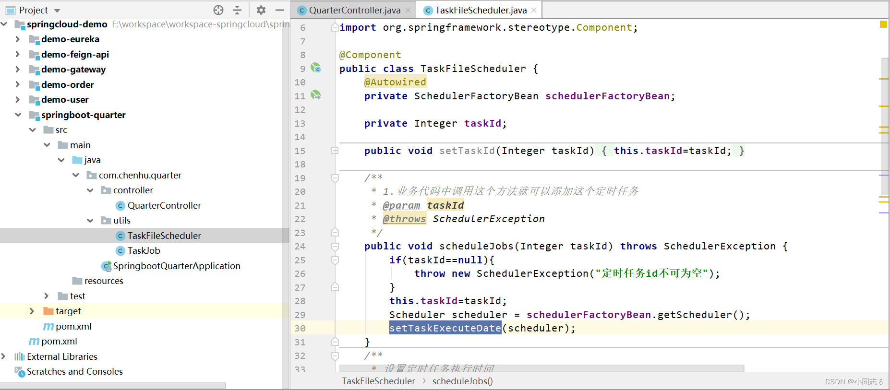Fold the if block at line 25
890x390 pixels.
click(x=335, y=260)
